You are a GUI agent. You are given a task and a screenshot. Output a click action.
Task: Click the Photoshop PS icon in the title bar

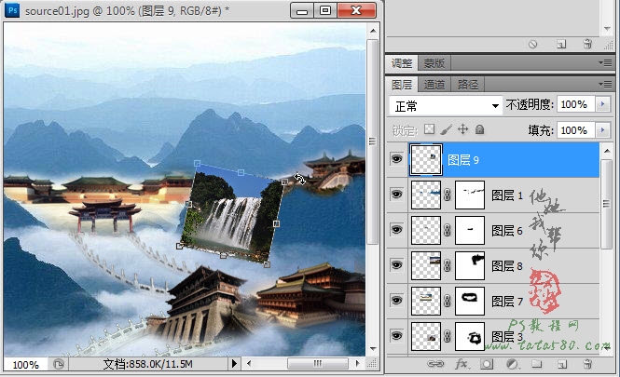click(13, 10)
